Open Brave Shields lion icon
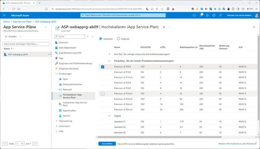The image size is (260, 149). [168, 9]
